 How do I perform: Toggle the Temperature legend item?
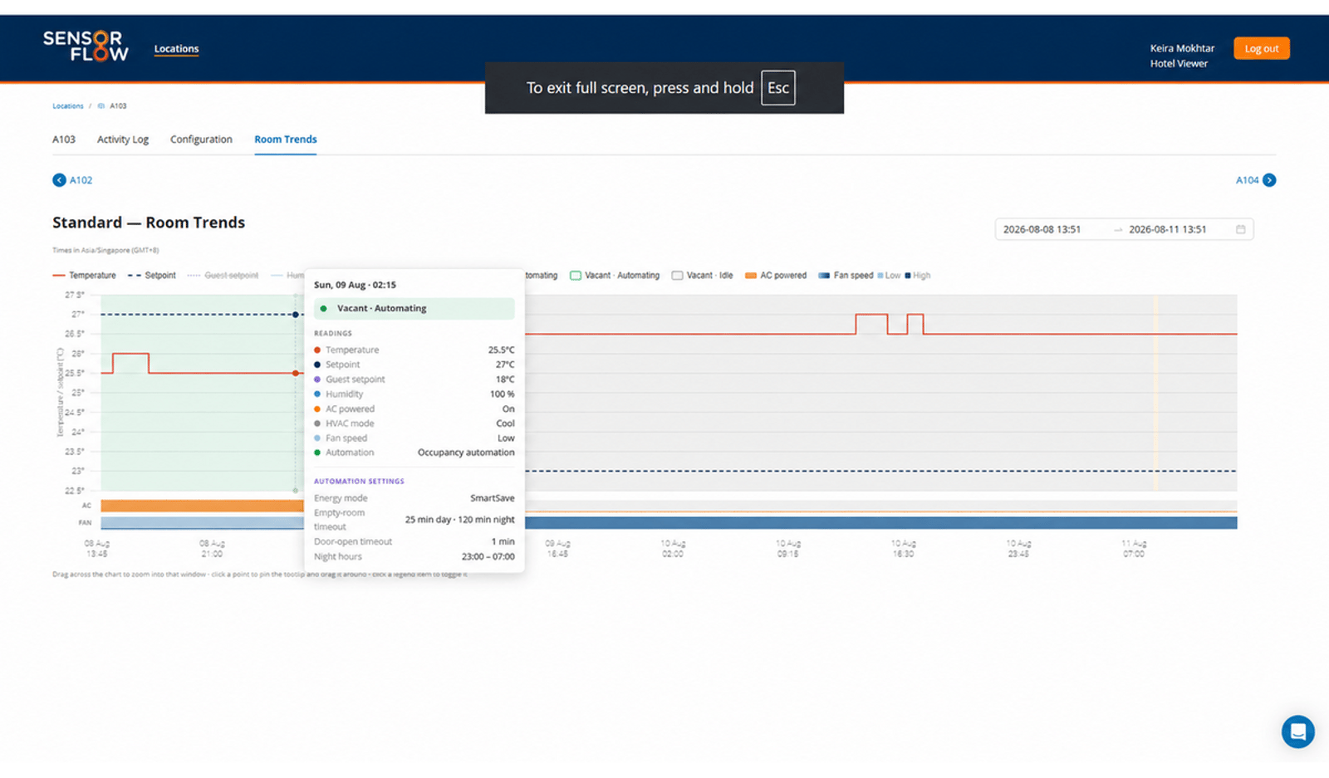tap(85, 276)
